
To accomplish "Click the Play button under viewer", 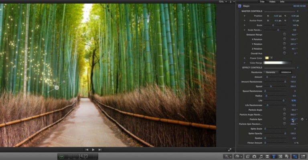I will [x=93, y=150].
